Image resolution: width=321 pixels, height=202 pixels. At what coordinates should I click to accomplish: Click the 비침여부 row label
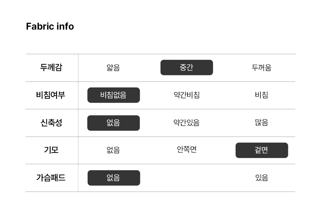(x=51, y=95)
